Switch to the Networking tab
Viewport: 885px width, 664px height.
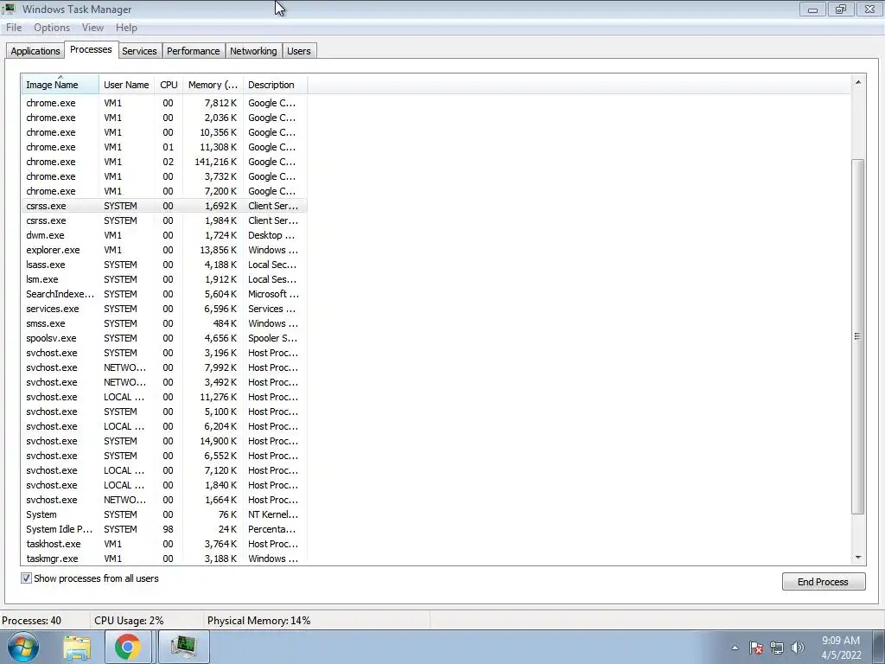tap(253, 51)
